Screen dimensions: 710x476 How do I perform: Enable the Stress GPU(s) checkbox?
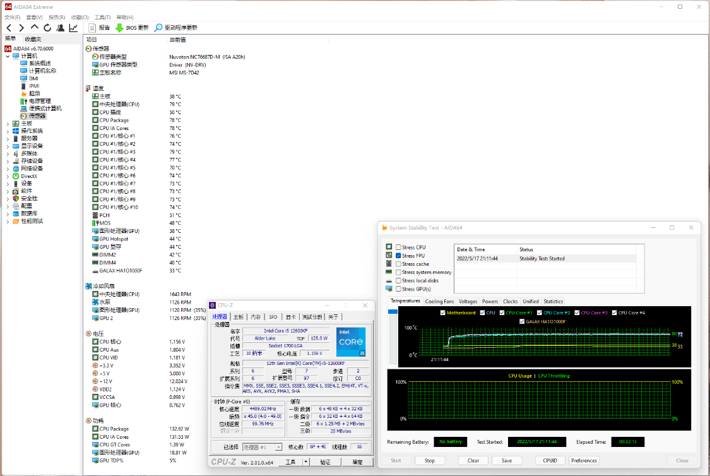coord(398,289)
